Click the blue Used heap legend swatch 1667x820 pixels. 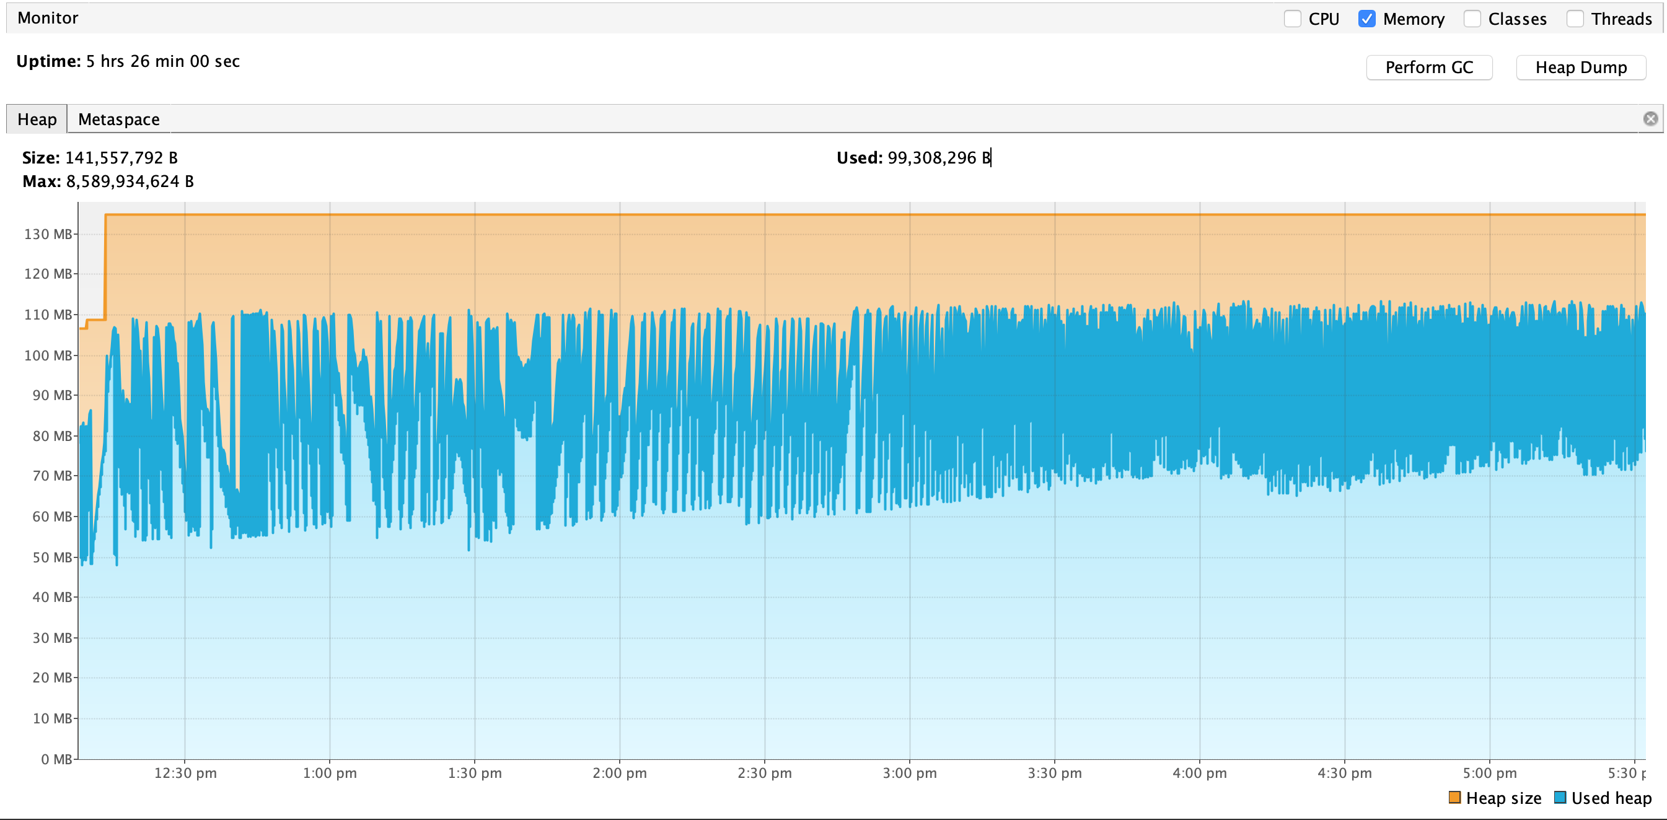click(1560, 797)
